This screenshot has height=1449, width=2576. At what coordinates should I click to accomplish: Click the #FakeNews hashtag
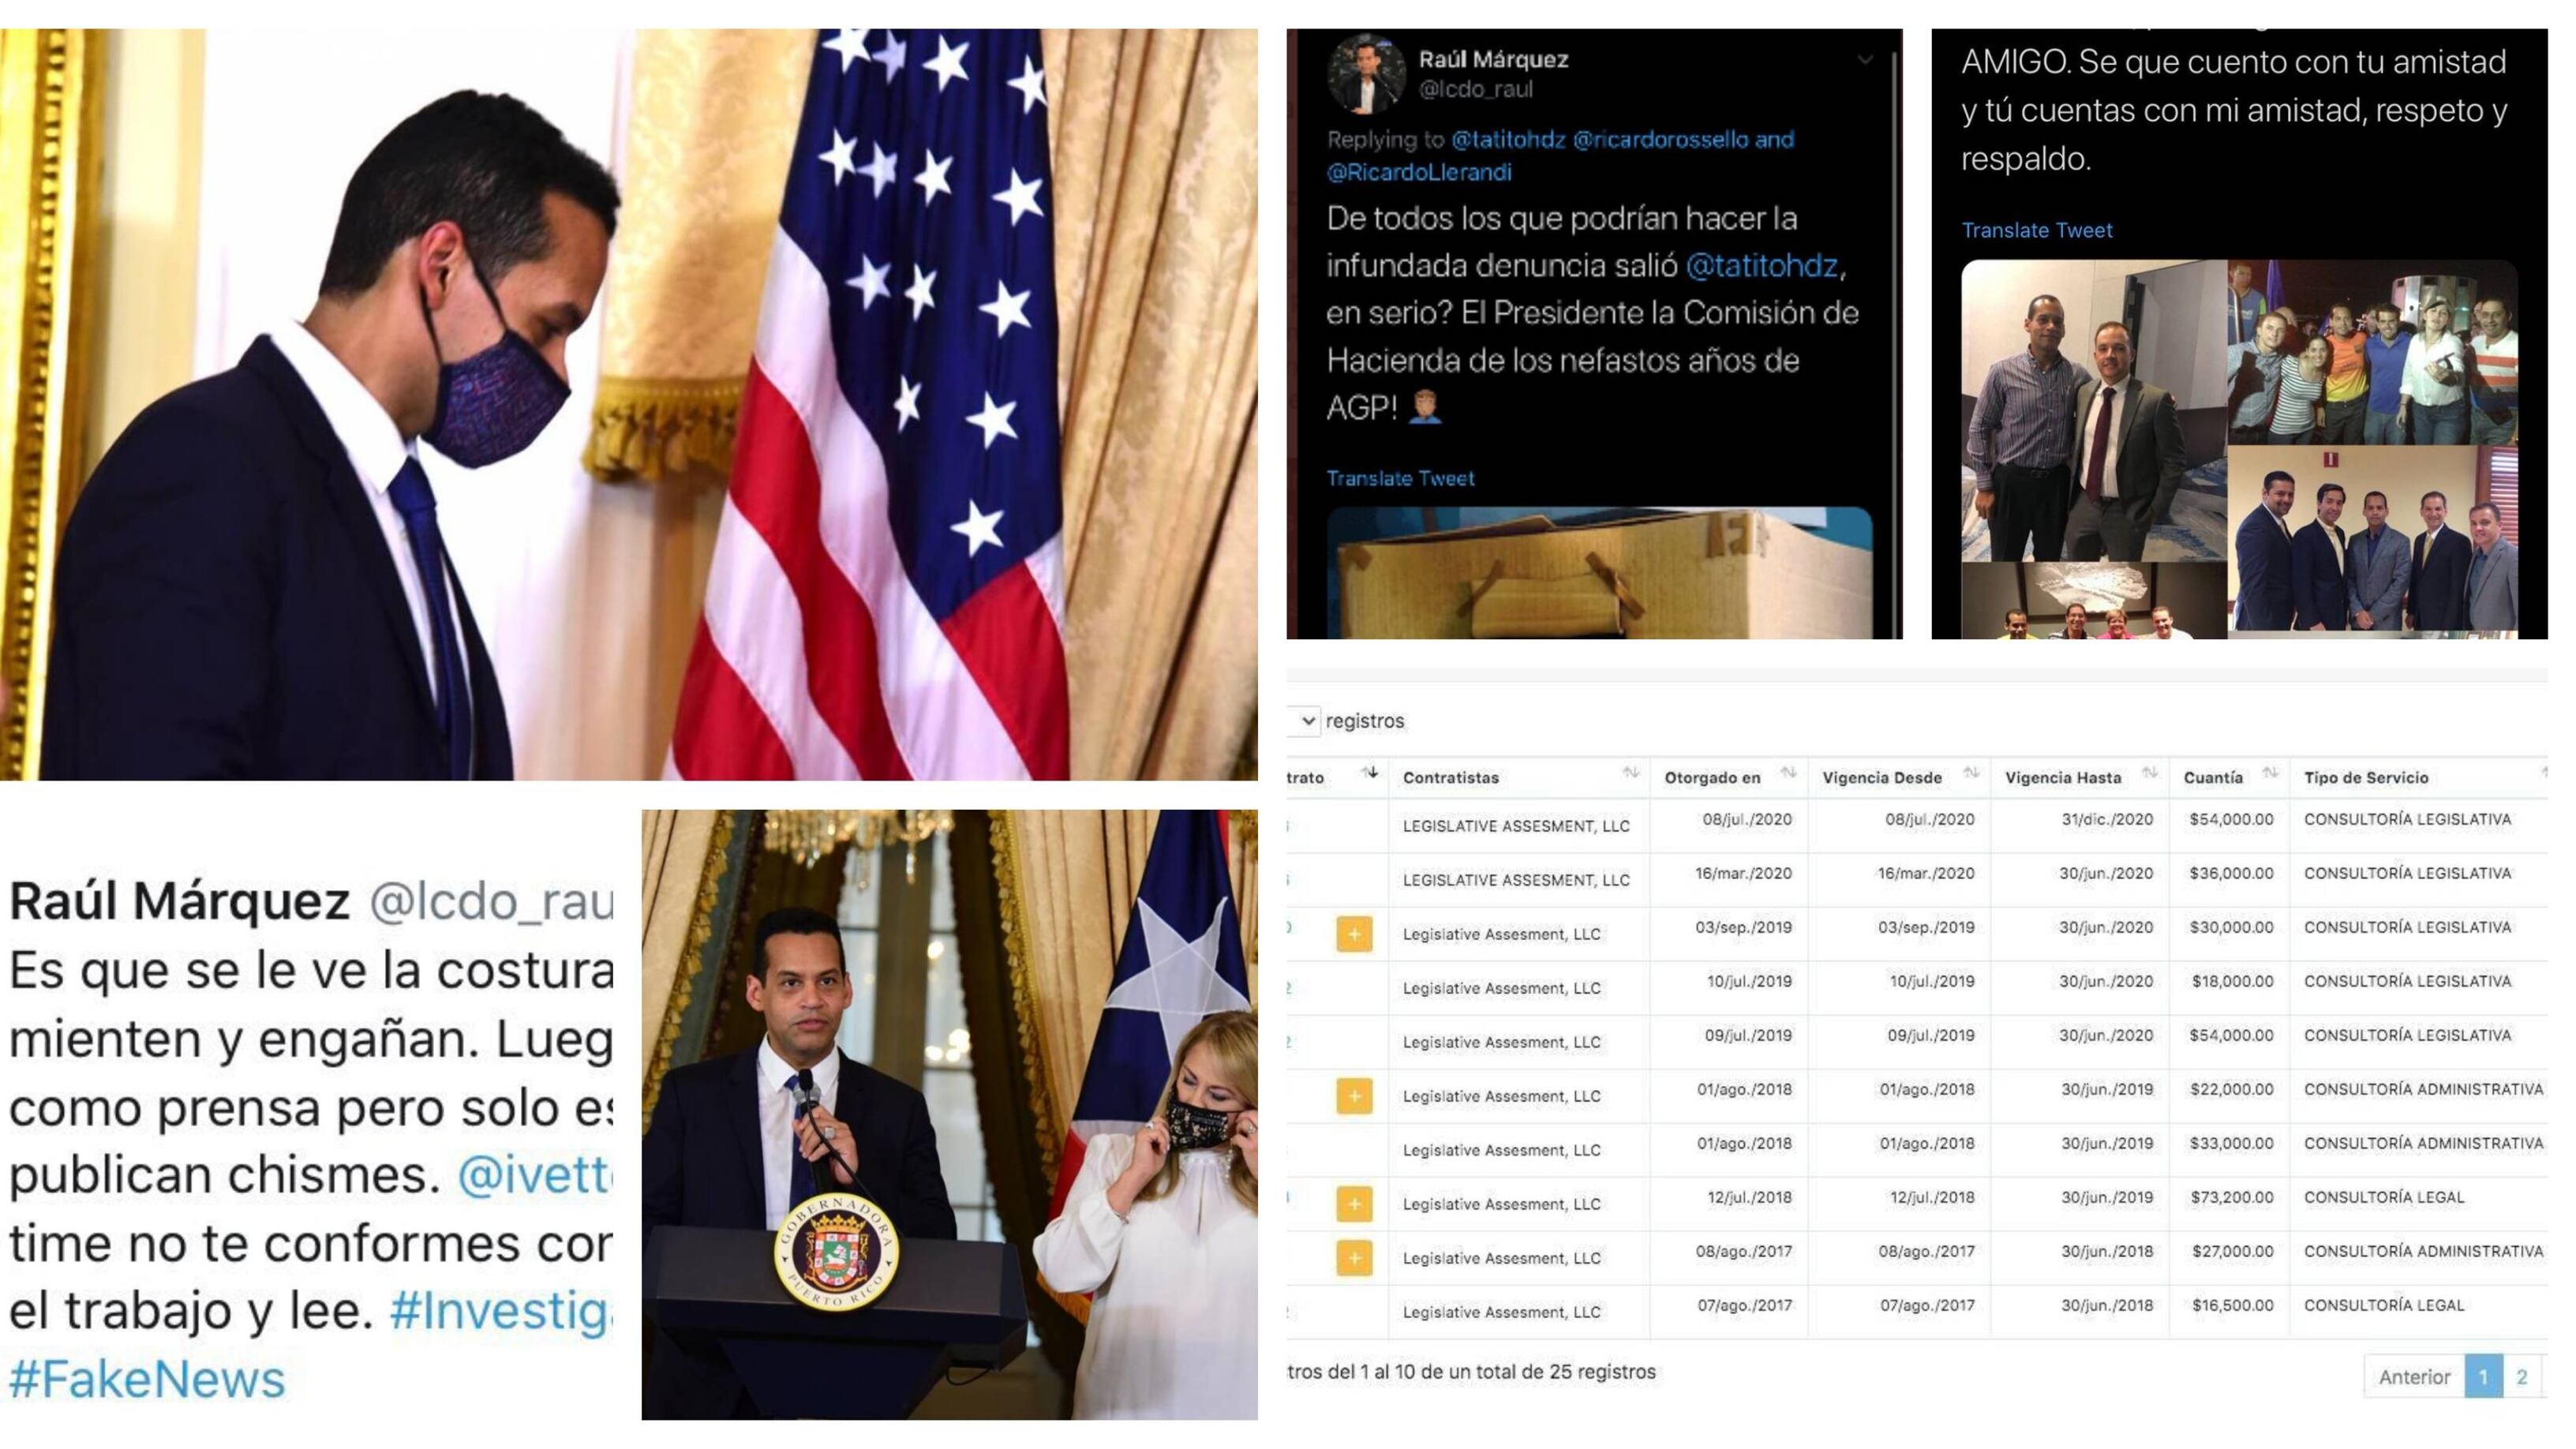[147, 1379]
